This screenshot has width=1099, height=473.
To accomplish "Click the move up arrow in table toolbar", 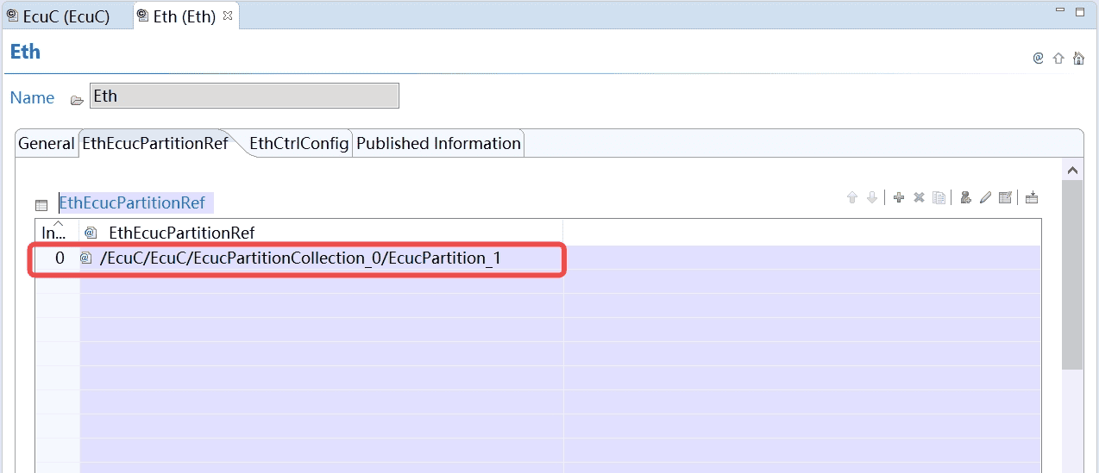I will (852, 197).
